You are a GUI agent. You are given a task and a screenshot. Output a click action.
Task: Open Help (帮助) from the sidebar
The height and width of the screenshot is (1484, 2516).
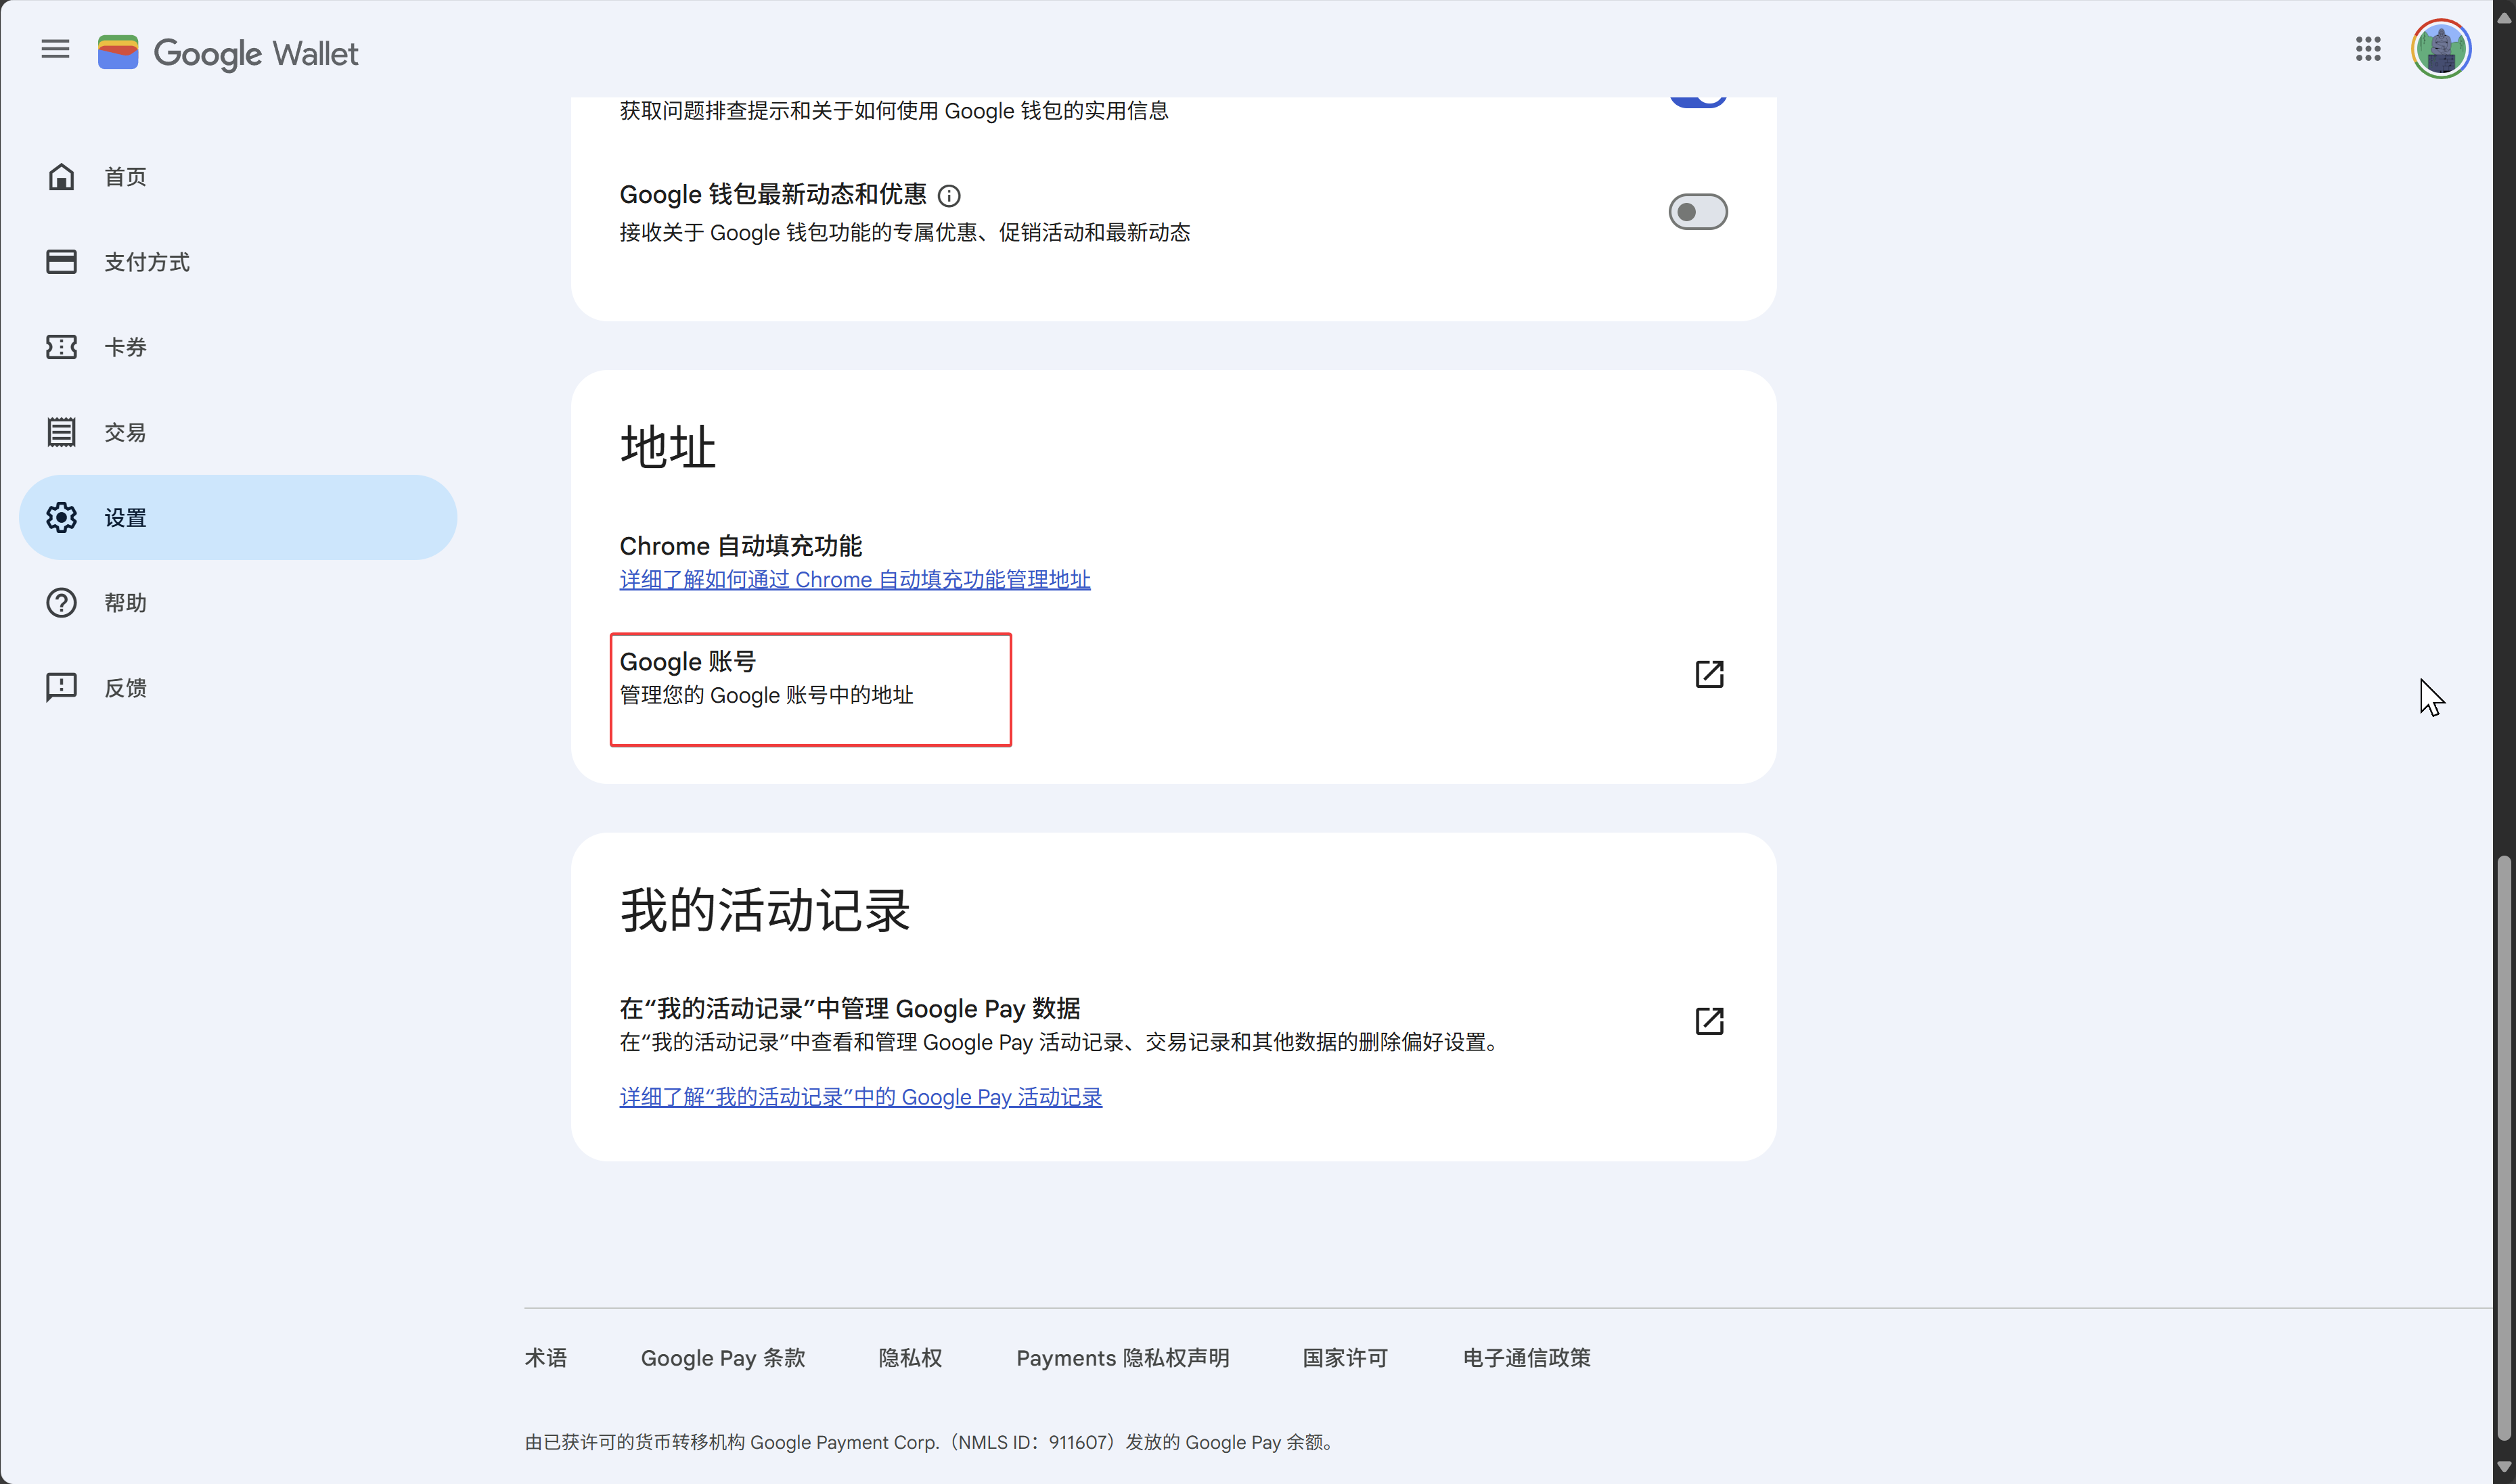coord(125,603)
